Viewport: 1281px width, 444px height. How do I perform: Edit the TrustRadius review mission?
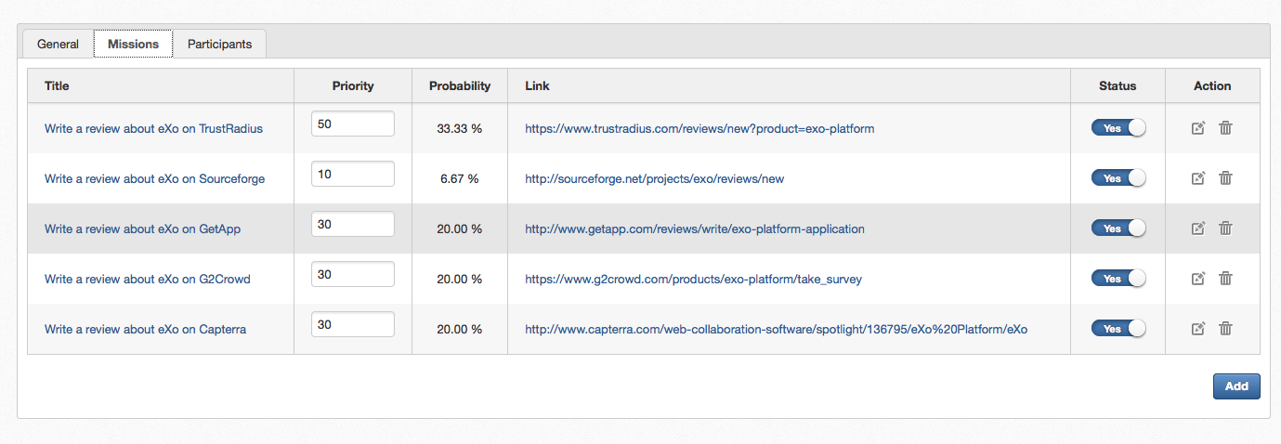1198,128
